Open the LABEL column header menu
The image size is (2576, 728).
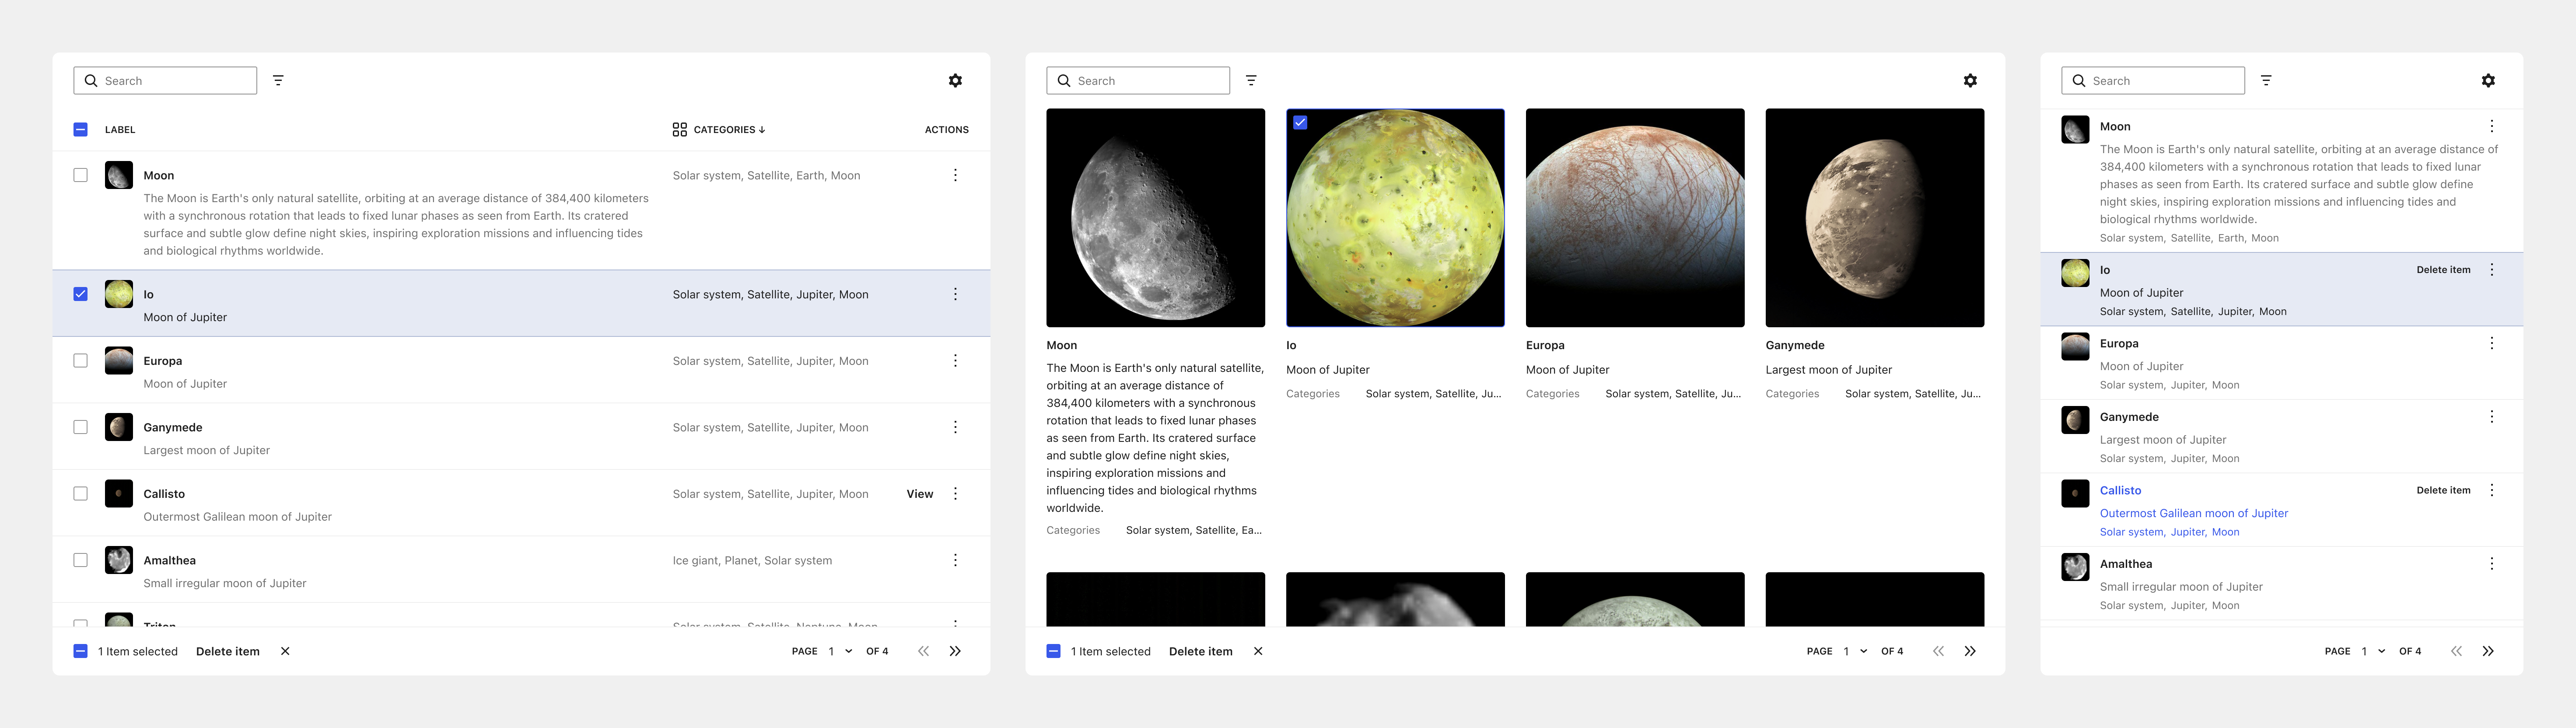120,129
